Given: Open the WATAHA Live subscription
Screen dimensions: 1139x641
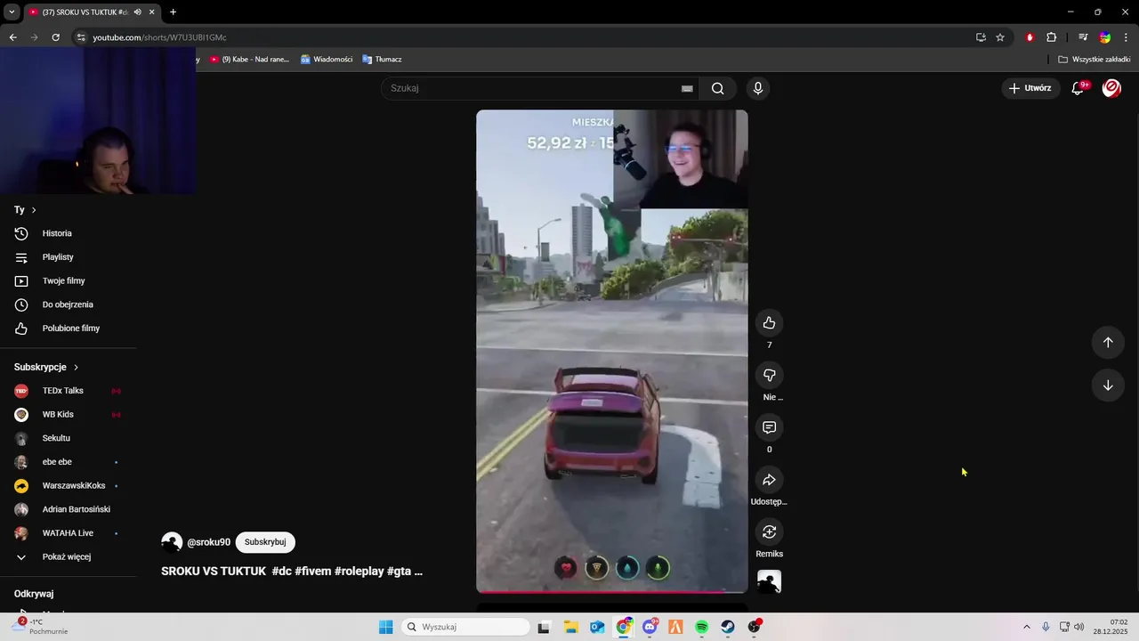Looking at the screenshot, I should (68, 533).
